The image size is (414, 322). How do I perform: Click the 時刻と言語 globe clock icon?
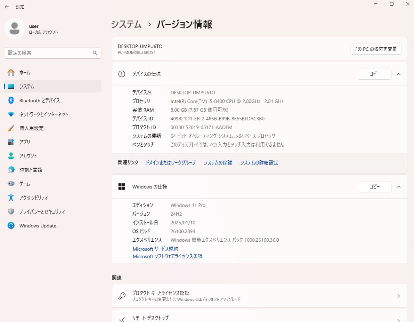(x=11, y=170)
